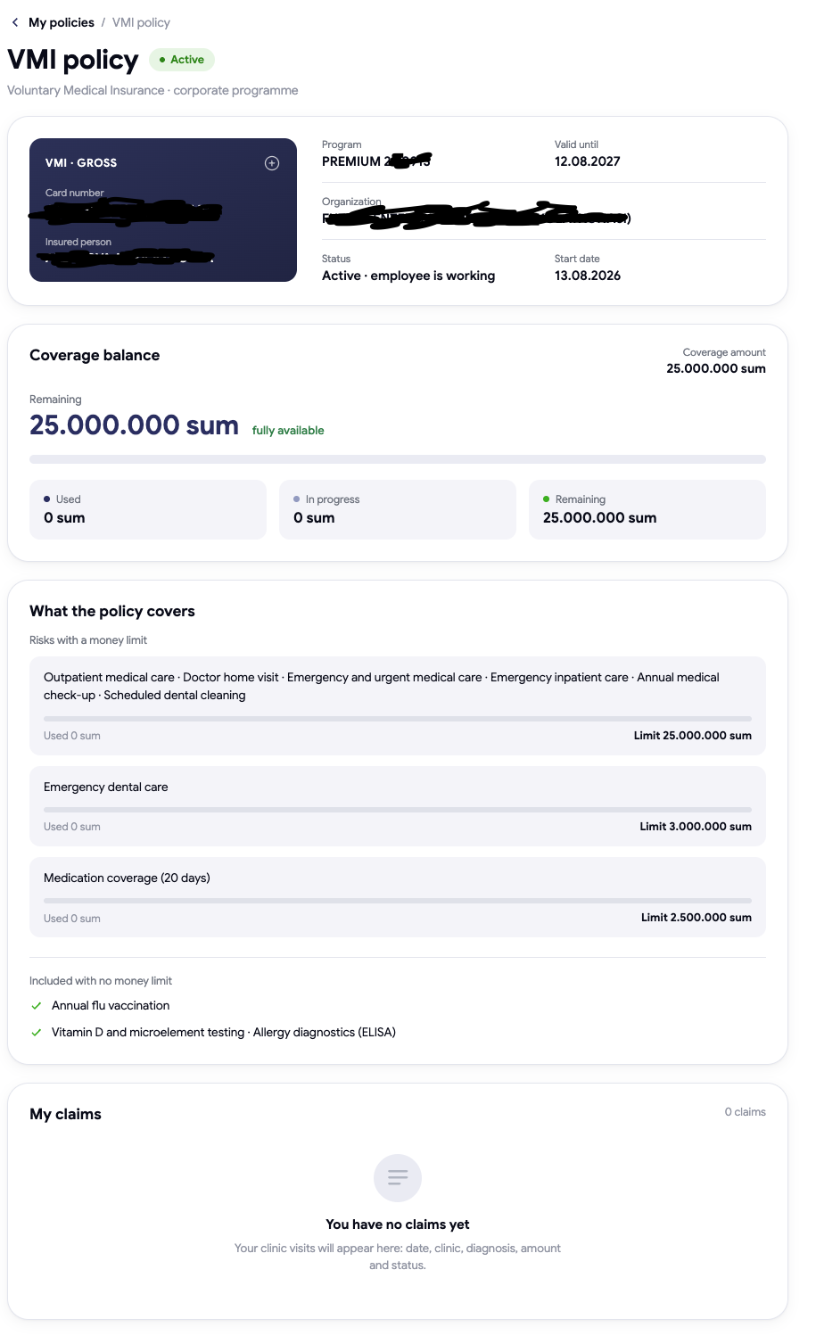This screenshot has width=816, height=1344.
Task: Click the VMI policy breadcrumb item
Action: [141, 22]
